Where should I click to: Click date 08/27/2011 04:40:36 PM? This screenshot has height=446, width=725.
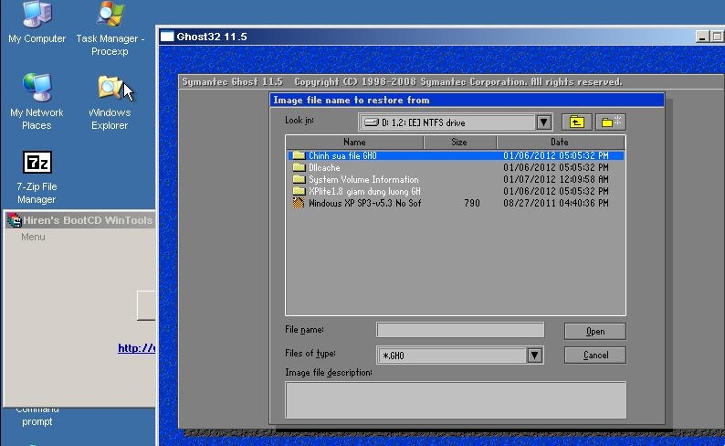click(x=556, y=203)
